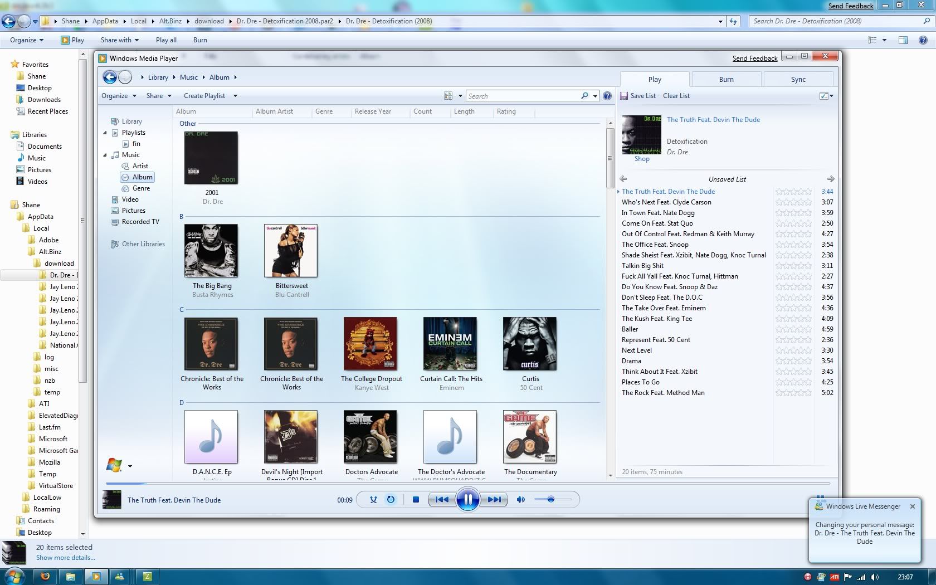Viewport: 936px width, 585px height.
Task: Collapse the Music tree node
Action: click(105, 155)
